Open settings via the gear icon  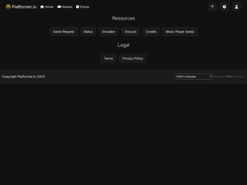click(x=224, y=7)
